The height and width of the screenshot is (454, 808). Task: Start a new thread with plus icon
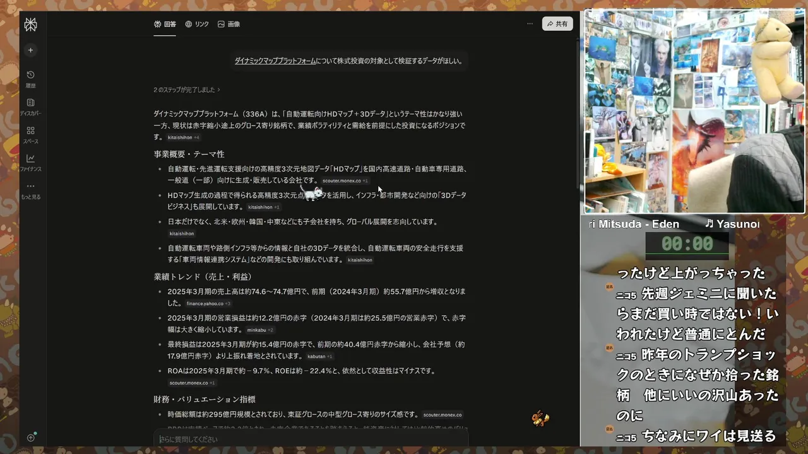coord(30,50)
